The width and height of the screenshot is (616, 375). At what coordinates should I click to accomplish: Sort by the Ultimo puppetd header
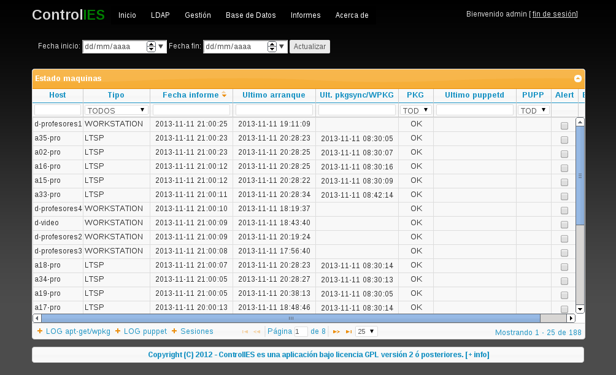[474, 95]
